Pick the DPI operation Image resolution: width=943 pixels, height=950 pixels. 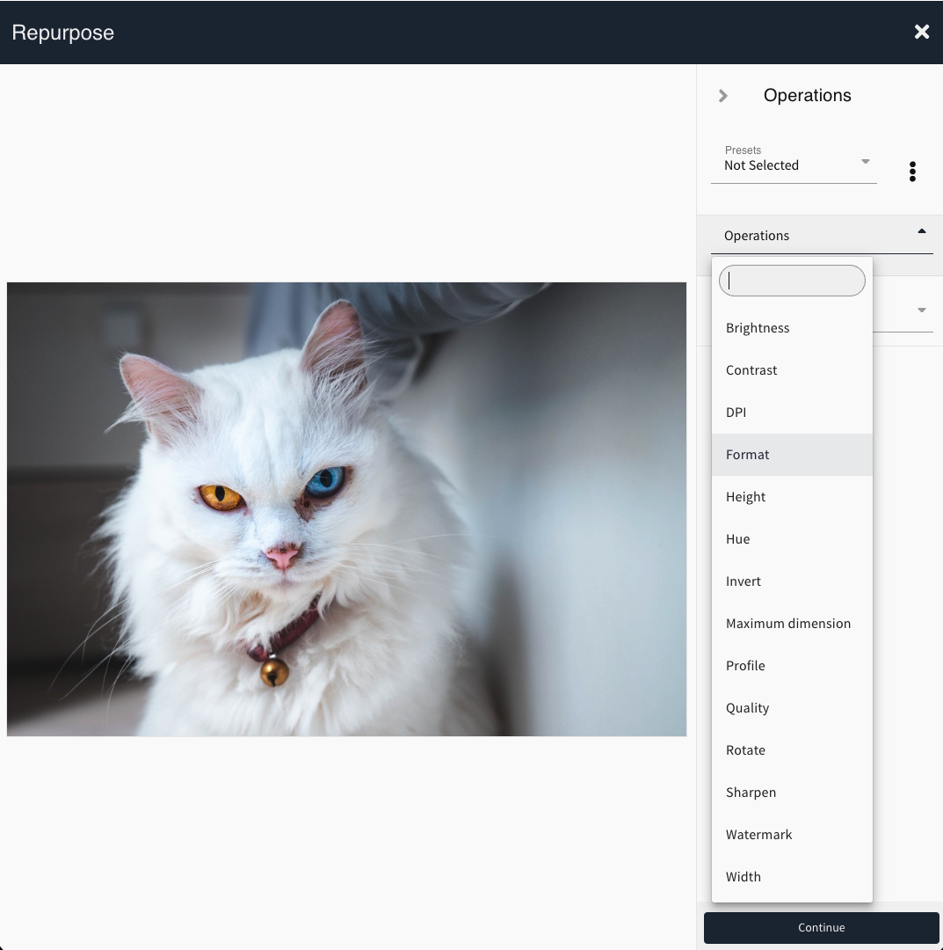click(736, 413)
